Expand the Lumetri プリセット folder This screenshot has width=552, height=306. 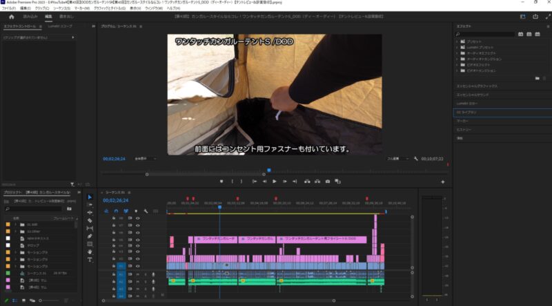point(457,47)
